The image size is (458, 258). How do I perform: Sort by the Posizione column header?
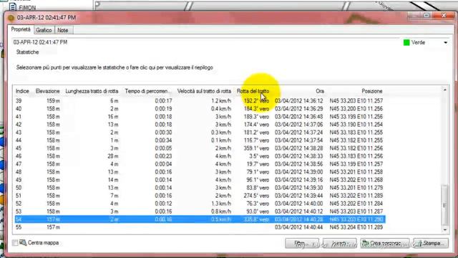[x=372, y=91]
